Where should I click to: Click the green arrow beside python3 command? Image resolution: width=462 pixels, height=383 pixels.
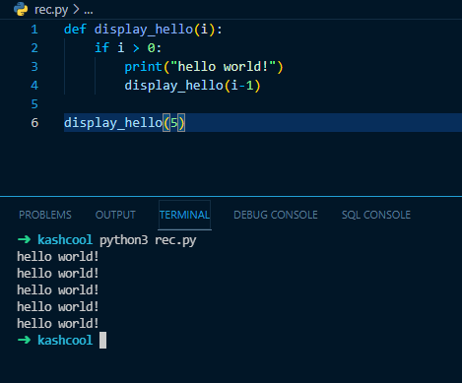point(24,239)
